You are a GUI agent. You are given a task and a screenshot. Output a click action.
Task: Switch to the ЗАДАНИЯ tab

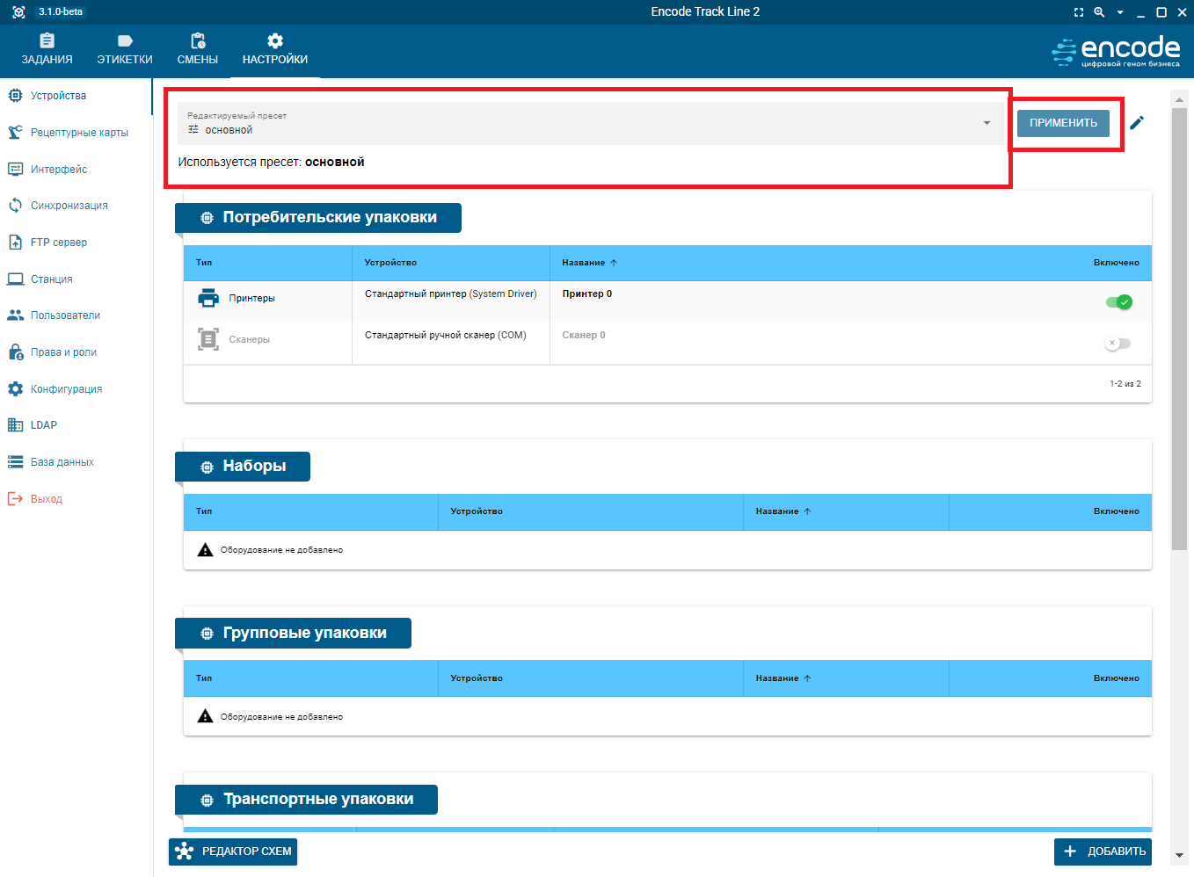[47, 49]
